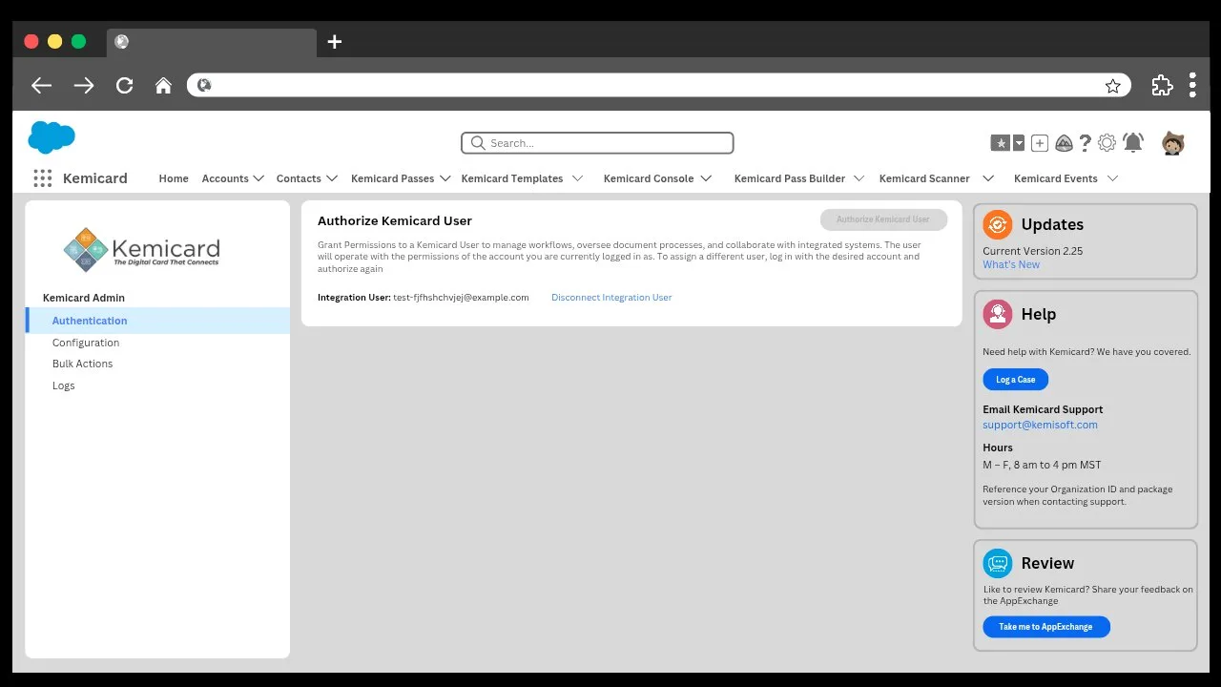The image size is (1221, 687).
Task: Open the Trailhead guidance icon
Action: coord(1064,143)
